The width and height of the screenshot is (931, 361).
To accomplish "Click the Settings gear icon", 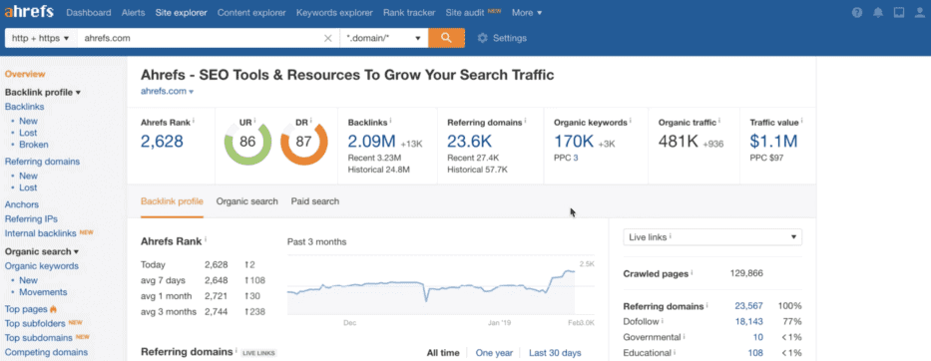I will [x=482, y=38].
